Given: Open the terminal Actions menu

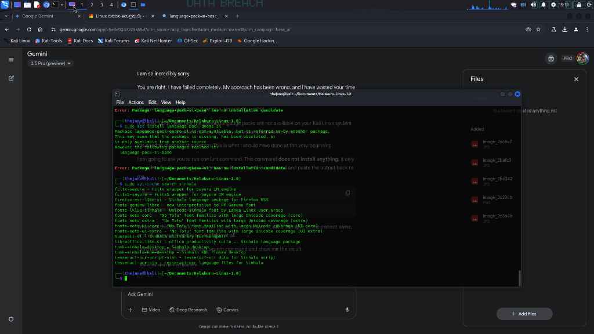Looking at the screenshot, I should click(x=136, y=102).
